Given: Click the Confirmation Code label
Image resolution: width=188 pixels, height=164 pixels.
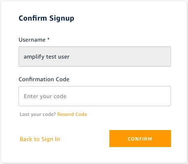Looking at the screenshot, I should 44,79.
